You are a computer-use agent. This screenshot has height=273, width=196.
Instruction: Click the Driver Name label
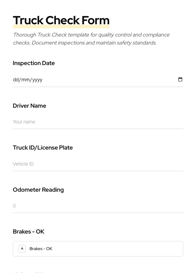(29, 106)
